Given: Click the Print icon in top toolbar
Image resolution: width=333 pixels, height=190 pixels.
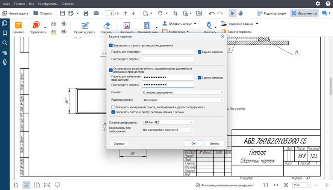Looking at the screenshot, I should coord(86,13).
